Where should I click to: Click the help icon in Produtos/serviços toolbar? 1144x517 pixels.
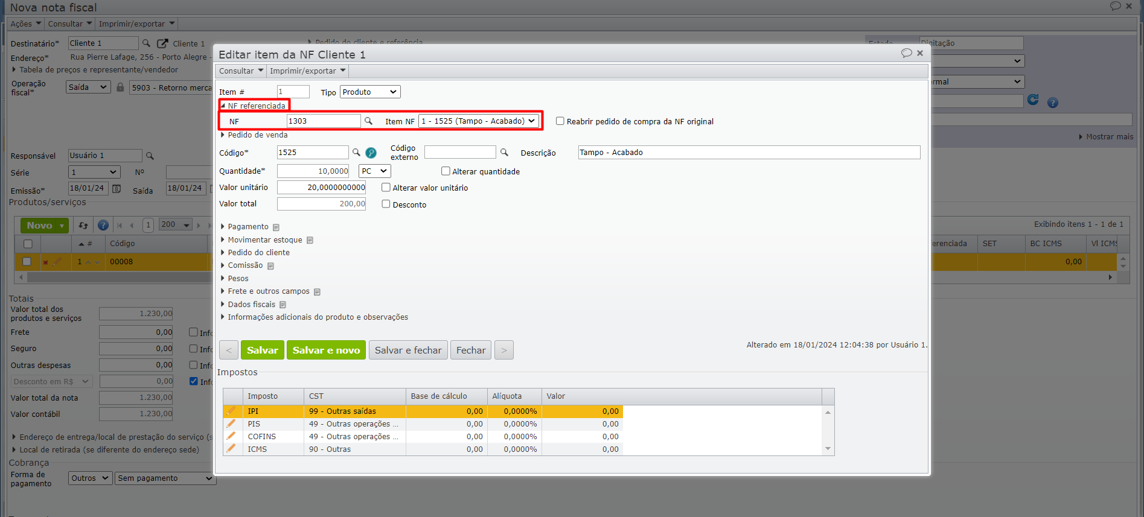click(x=103, y=226)
